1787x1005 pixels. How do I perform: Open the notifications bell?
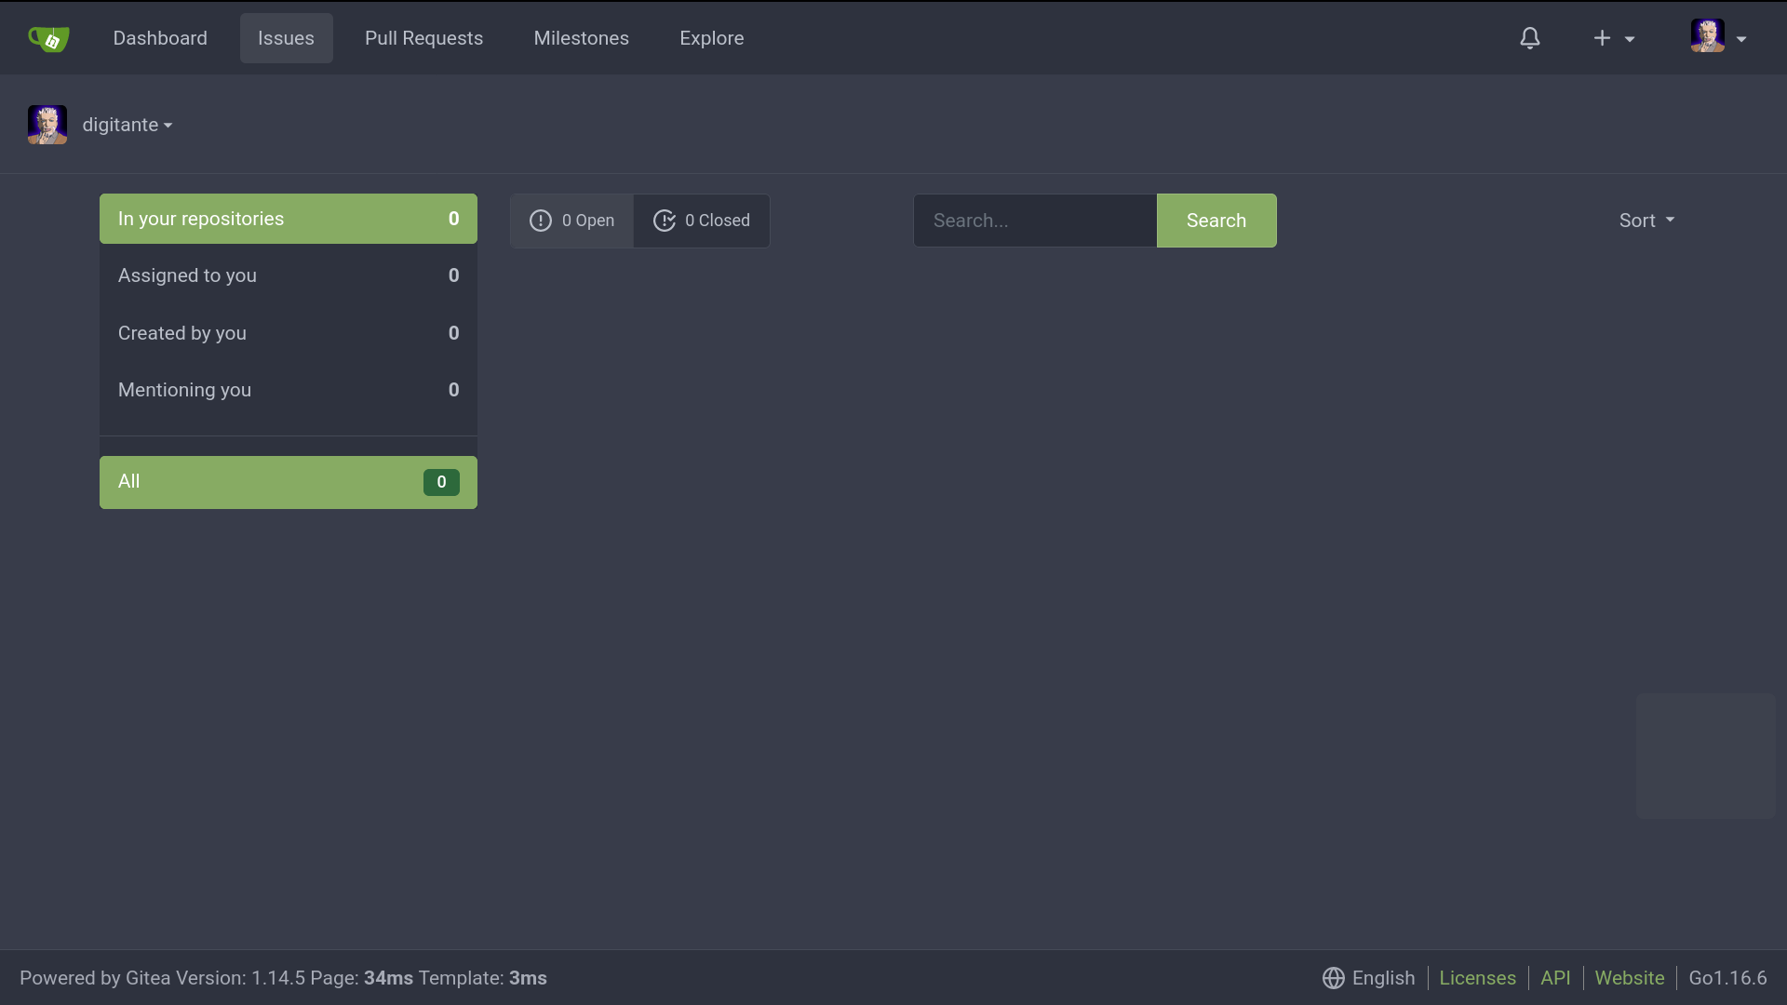point(1530,38)
